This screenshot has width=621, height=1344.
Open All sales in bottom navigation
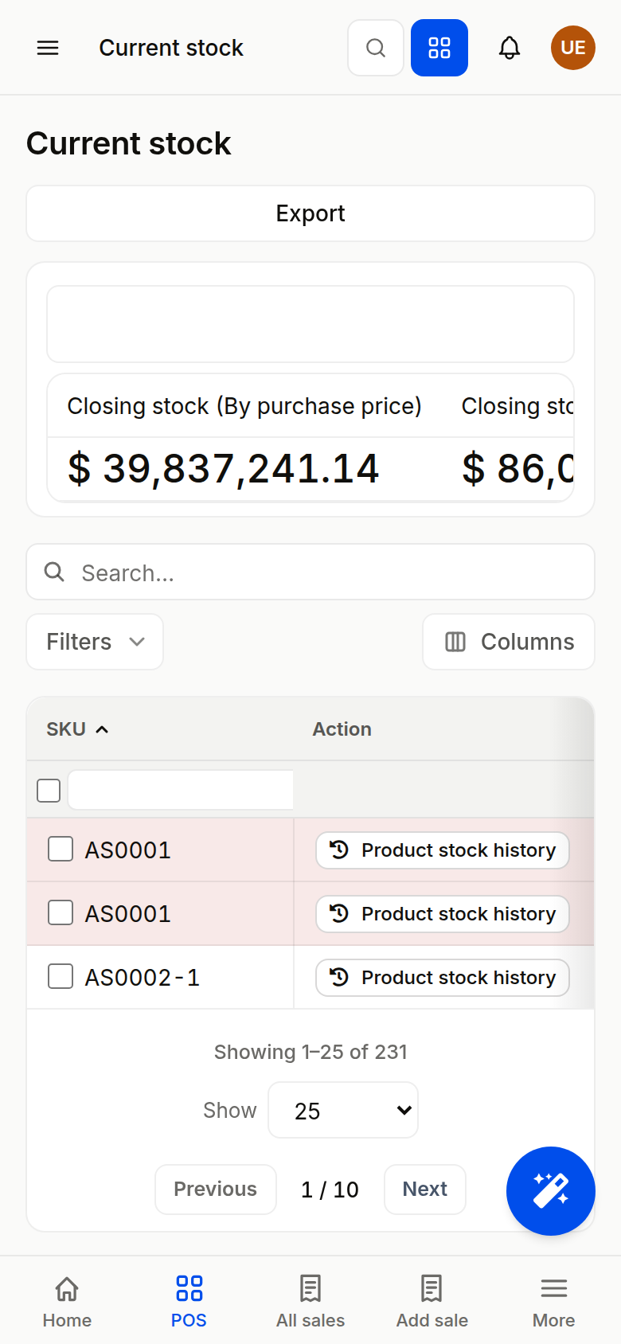pos(310,1301)
